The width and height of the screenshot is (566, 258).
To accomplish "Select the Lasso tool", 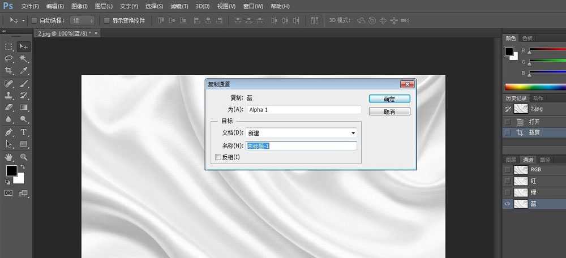I will pos(9,58).
